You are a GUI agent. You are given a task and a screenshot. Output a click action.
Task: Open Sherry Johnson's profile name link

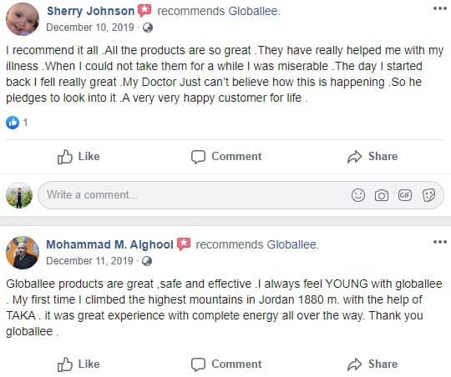tap(90, 11)
